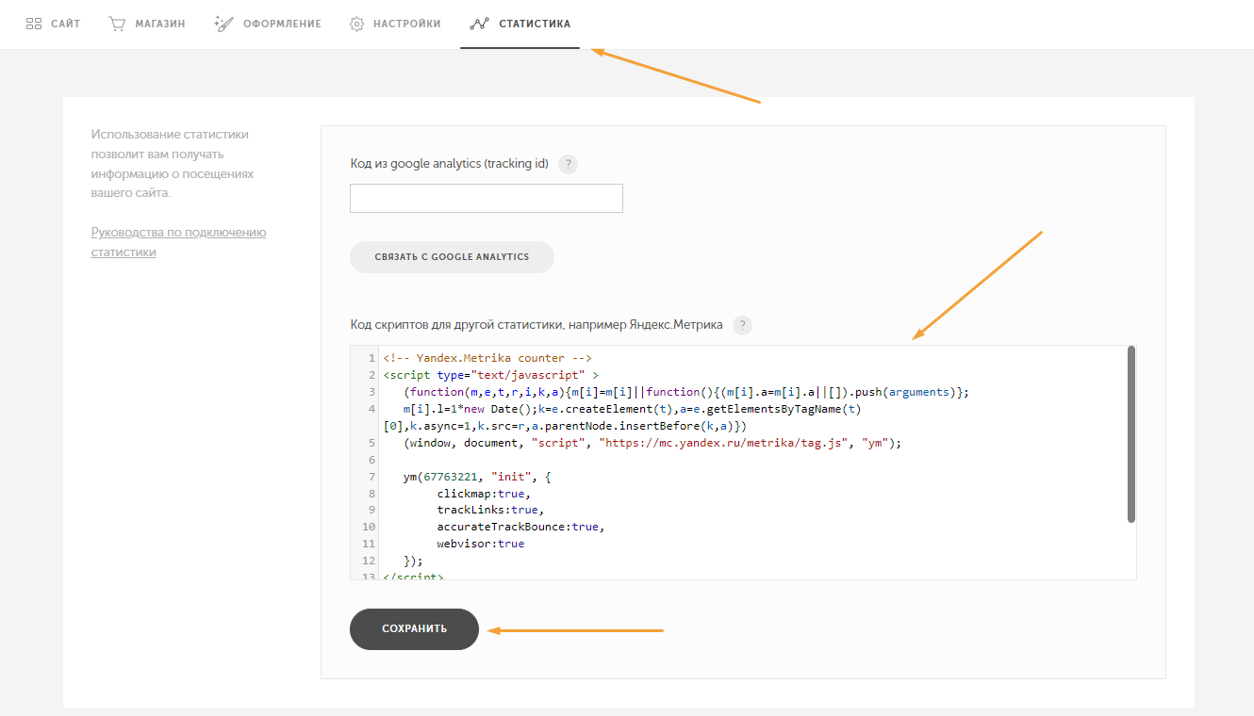Open help tooltip for other statistics scripts

[743, 325]
